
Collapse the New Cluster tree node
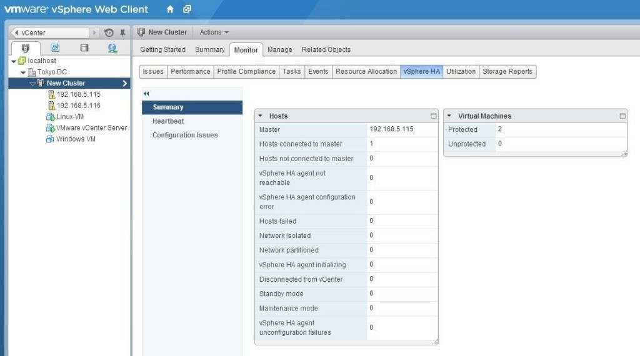(x=32, y=84)
